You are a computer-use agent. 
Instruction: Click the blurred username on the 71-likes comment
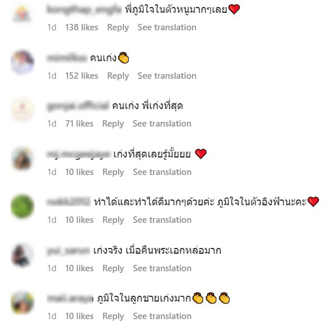click(x=78, y=106)
